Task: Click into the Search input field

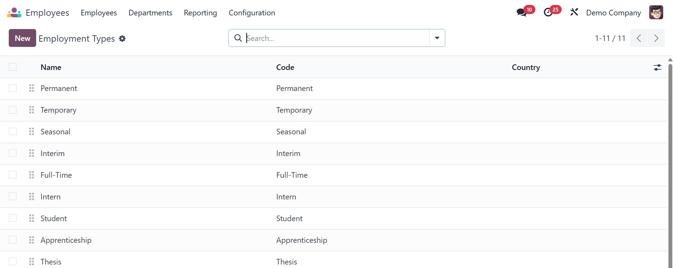Action: pos(333,38)
